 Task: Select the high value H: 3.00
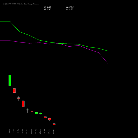70,7
